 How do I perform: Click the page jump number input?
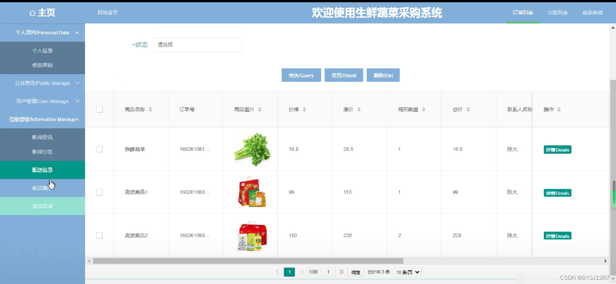point(328,272)
